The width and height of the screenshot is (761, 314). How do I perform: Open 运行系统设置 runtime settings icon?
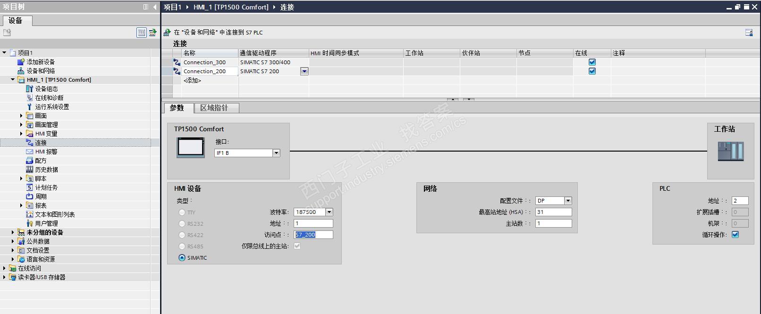click(29, 107)
